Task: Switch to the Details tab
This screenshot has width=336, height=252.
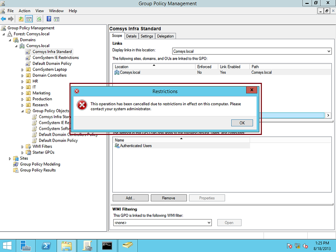Action: [131, 36]
